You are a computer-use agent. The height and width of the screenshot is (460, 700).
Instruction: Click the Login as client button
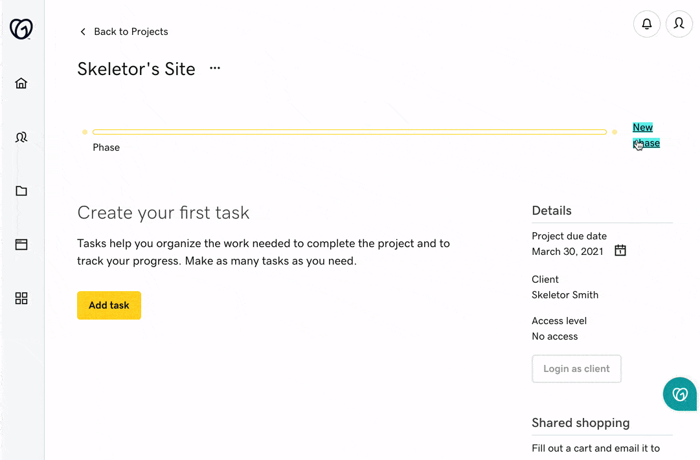point(576,369)
